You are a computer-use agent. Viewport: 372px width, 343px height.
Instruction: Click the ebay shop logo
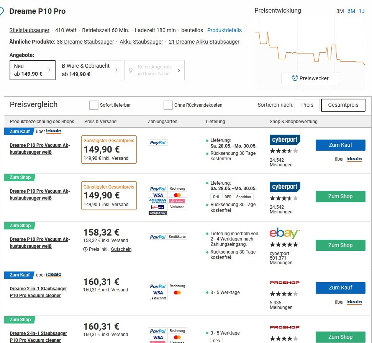click(285, 233)
